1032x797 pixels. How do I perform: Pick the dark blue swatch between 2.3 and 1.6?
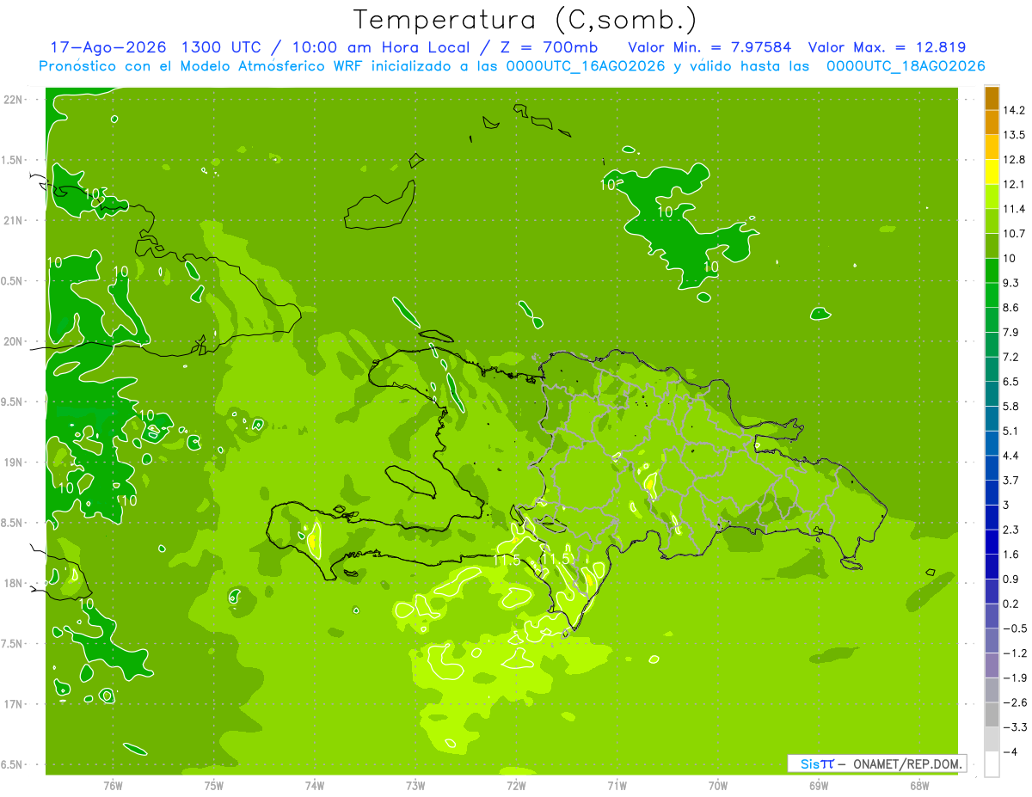pos(992,543)
